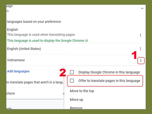
Task: Click the English (United States) row text
Action: click(24, 49)
